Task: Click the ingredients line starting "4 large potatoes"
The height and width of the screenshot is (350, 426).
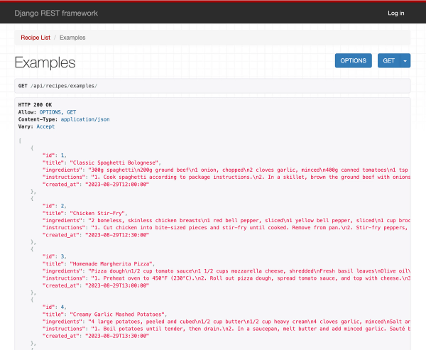Action: click(x=226, y=322)
